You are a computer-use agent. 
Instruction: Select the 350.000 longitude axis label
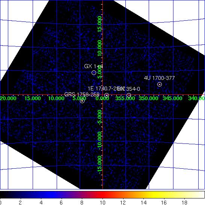[x=148, y=98]
